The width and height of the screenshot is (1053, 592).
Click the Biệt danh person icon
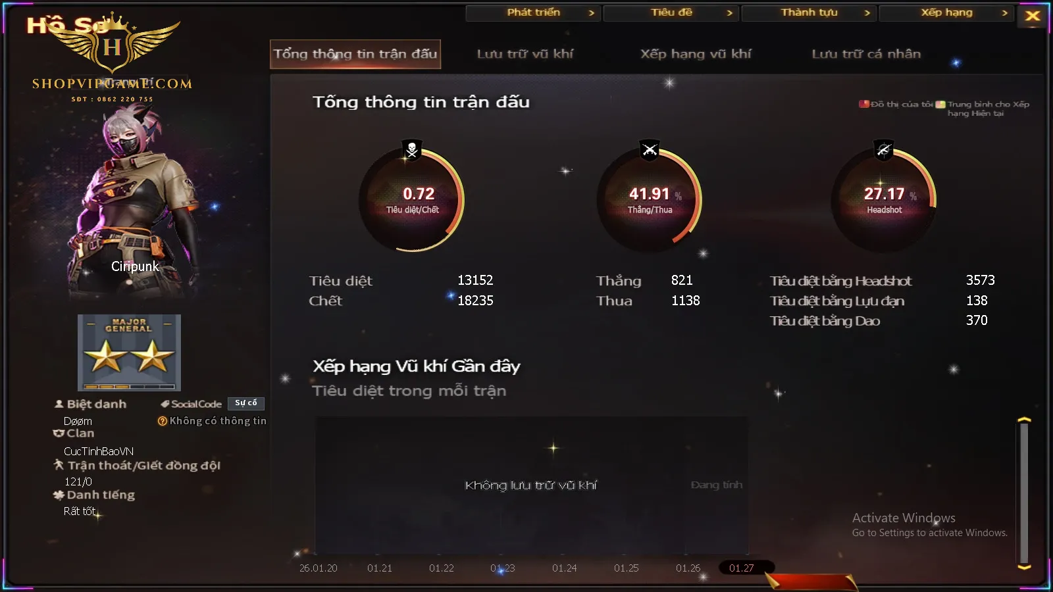click(x=59, y=404)
